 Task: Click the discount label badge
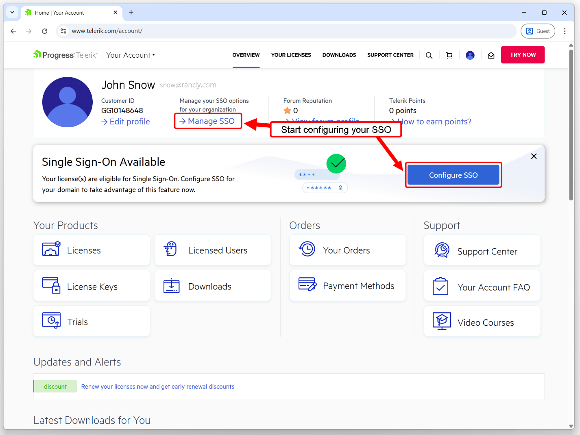55,387
